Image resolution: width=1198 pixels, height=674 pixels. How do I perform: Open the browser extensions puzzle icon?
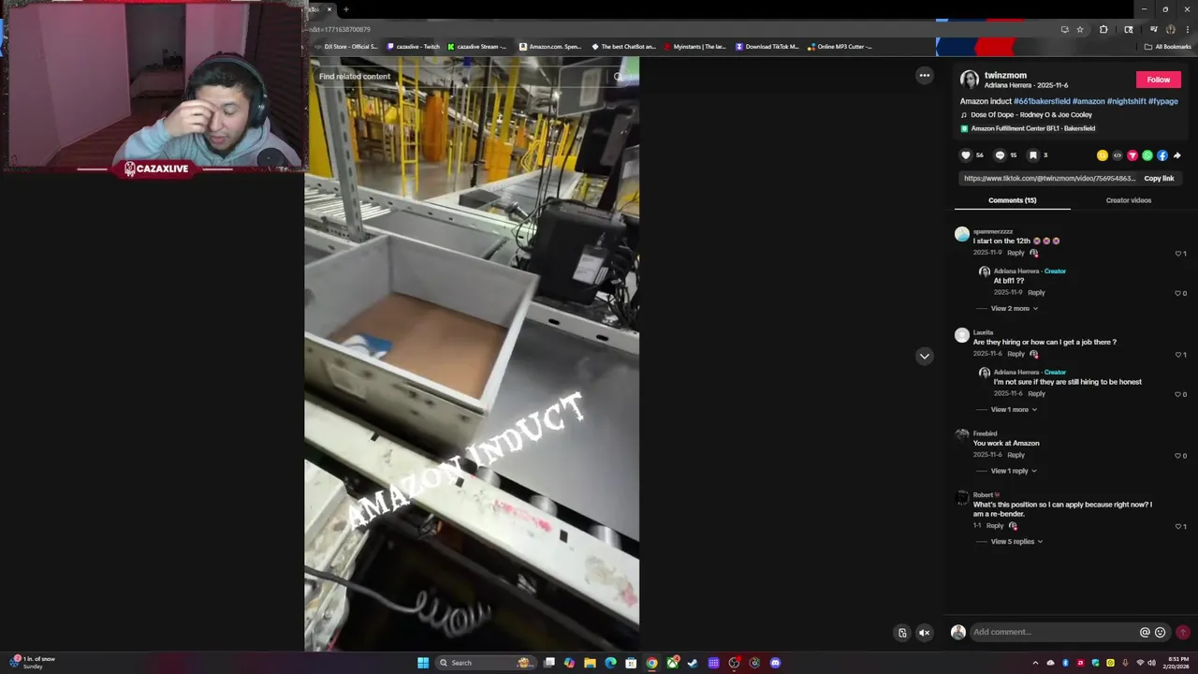[1103, 30]
